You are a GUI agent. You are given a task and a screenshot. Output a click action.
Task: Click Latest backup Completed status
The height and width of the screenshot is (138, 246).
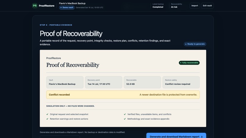click(x=158, y=6)
